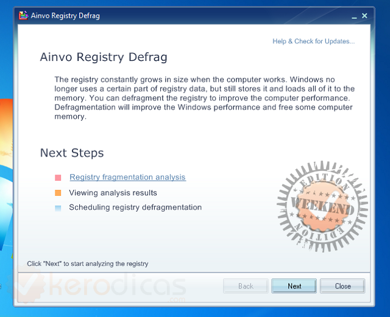Click the pink square beside Registry fragmentation analysis
Image resolution: width=390 pixels, height=317 pixels.
[58, 178]
